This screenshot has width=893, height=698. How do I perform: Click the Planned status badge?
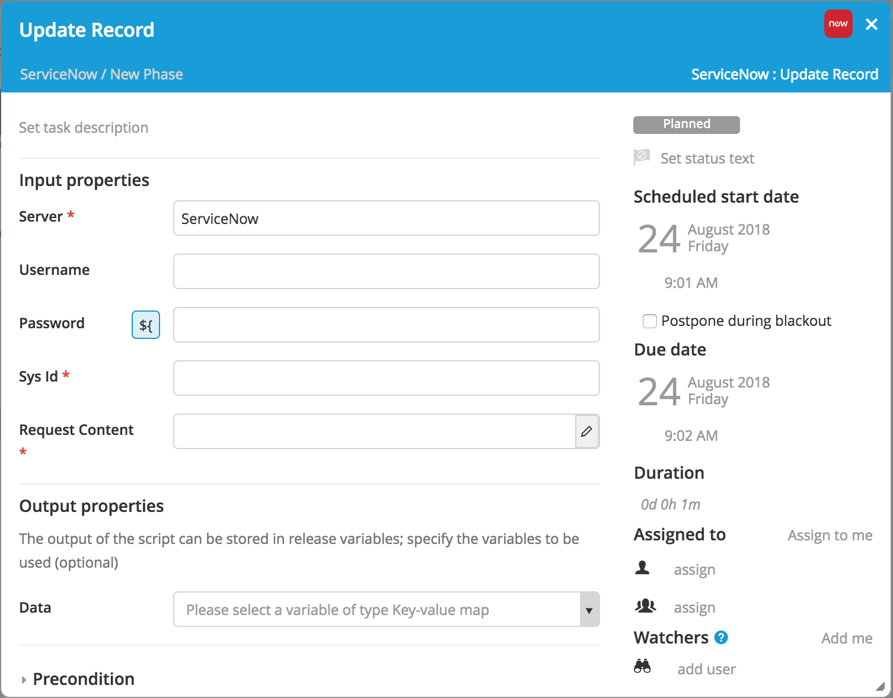point(687,124)
